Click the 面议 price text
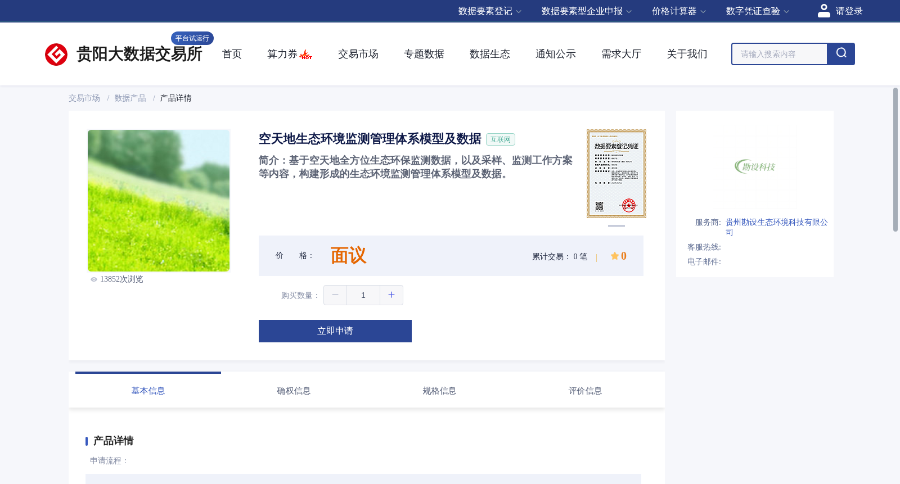This screenshot has height=484, width=900. 348,256
